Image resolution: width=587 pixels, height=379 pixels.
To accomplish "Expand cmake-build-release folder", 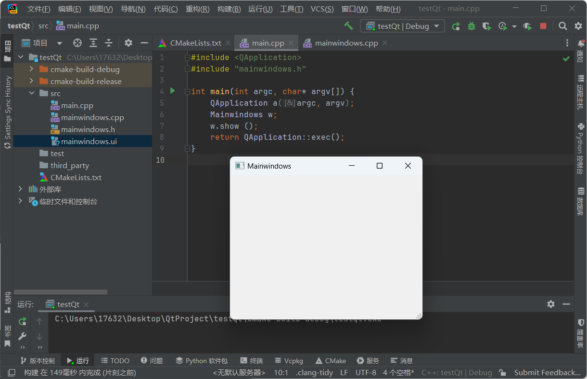I will 31,81.
